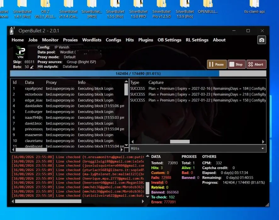This screenshot has width=279, height=220.
Task: Select bot row 3 edgar_iisaa
Action: [68, 100]
